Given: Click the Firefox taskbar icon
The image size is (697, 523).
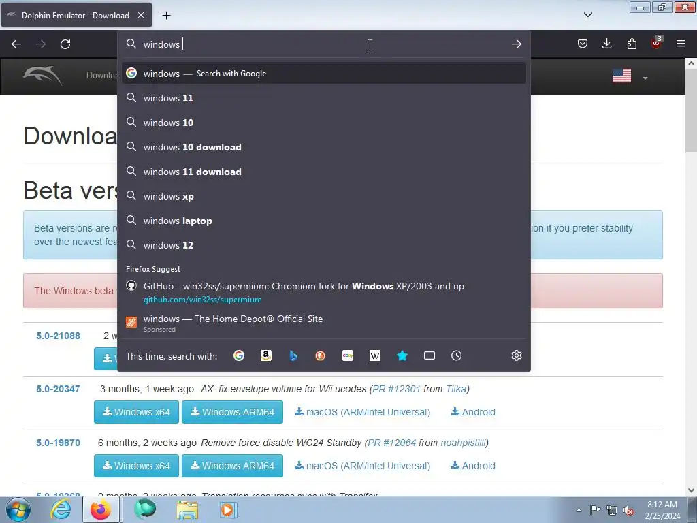Looking at the screenshot, I should 101,509.
